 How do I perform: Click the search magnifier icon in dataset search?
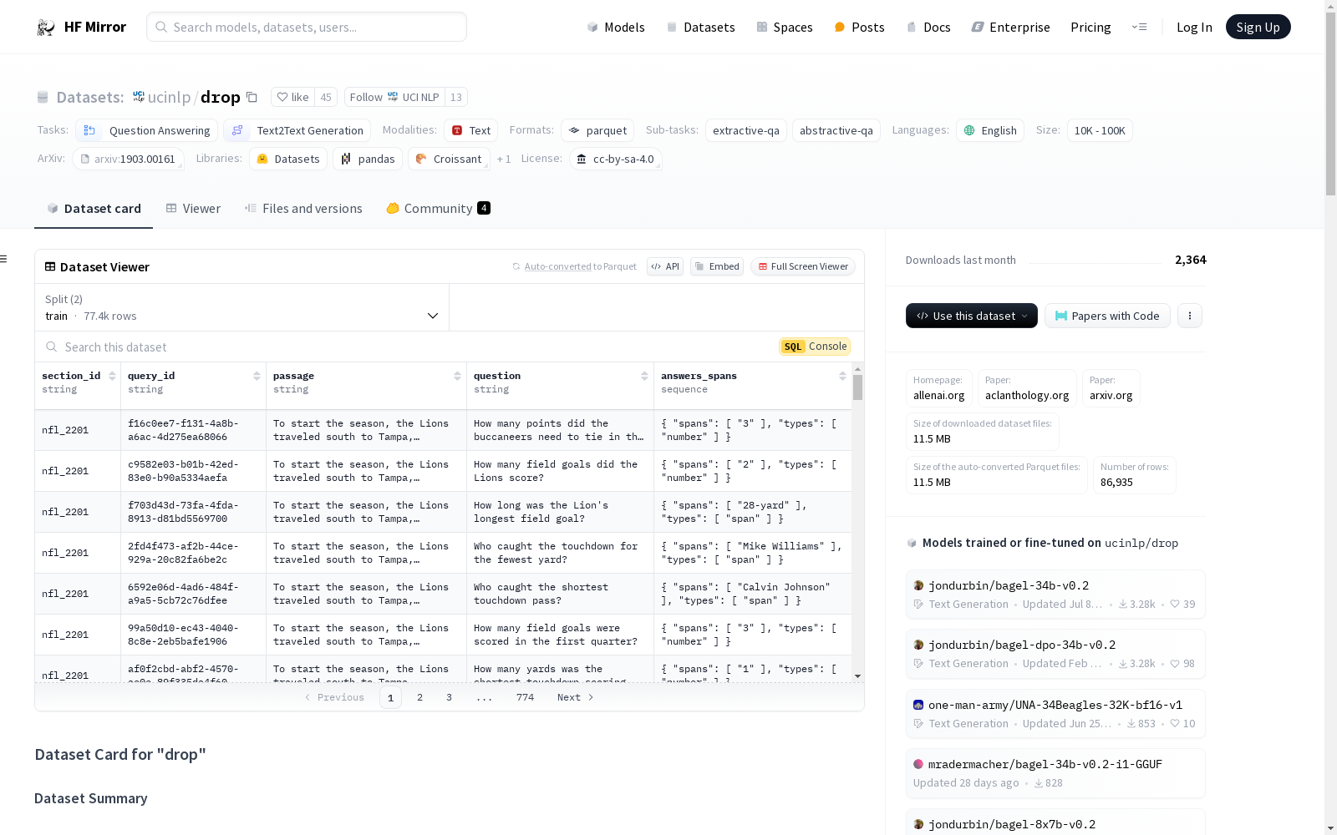(52, 347)
